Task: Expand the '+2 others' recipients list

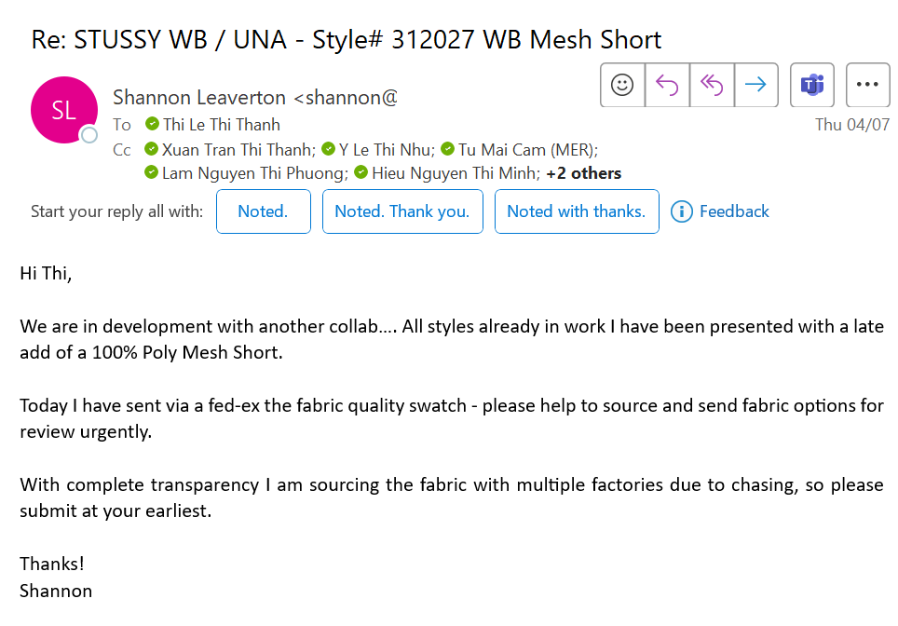Action: (583, 173)
